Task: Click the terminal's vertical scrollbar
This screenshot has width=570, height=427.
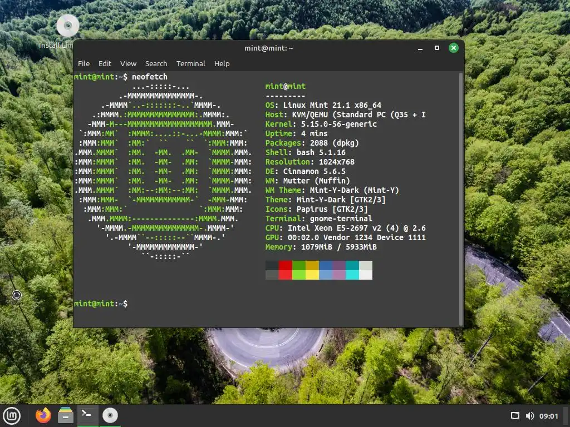Action: (x=461, y=199)
